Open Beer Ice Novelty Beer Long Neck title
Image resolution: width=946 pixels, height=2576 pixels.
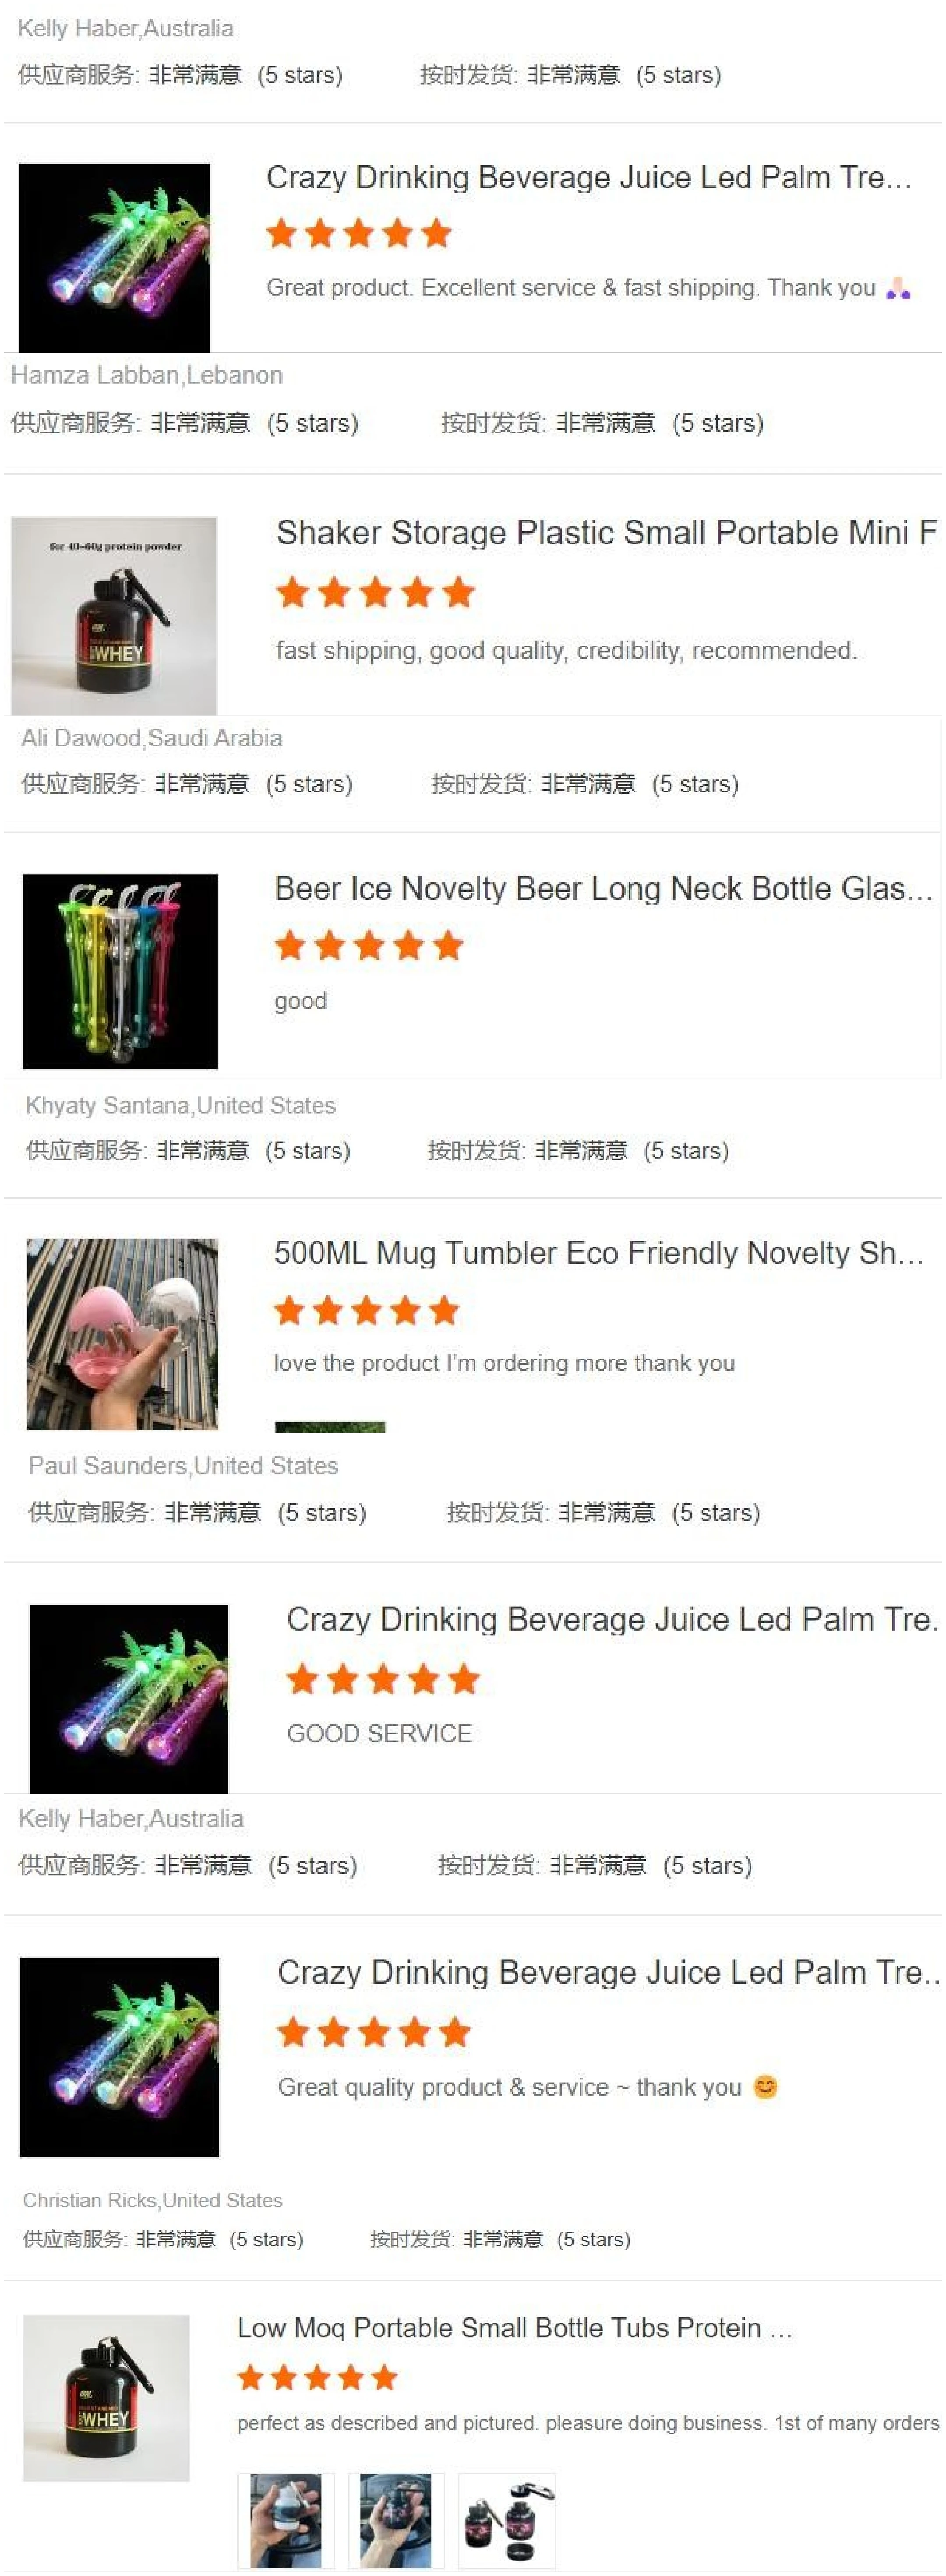point(603,888)
